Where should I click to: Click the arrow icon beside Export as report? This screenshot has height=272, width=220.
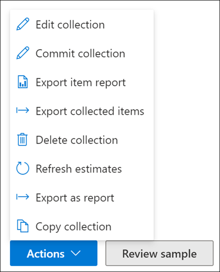click(x=23, y=197)
